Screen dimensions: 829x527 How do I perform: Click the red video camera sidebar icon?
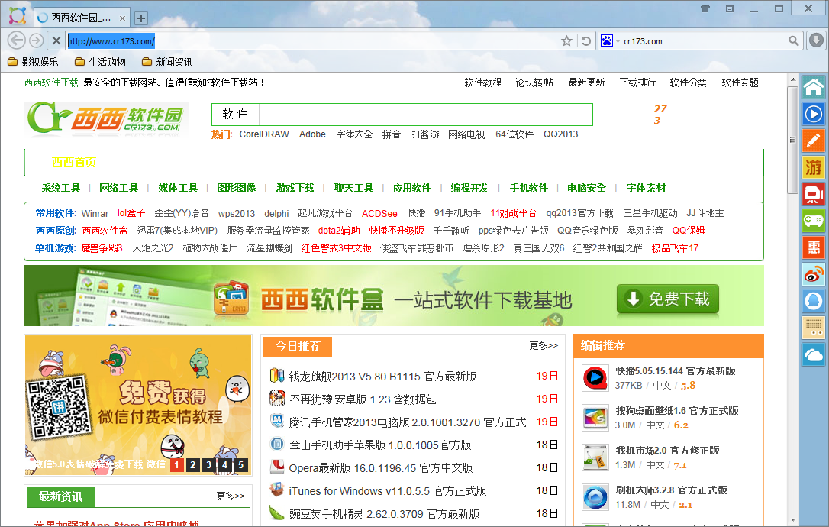(814, 195)
